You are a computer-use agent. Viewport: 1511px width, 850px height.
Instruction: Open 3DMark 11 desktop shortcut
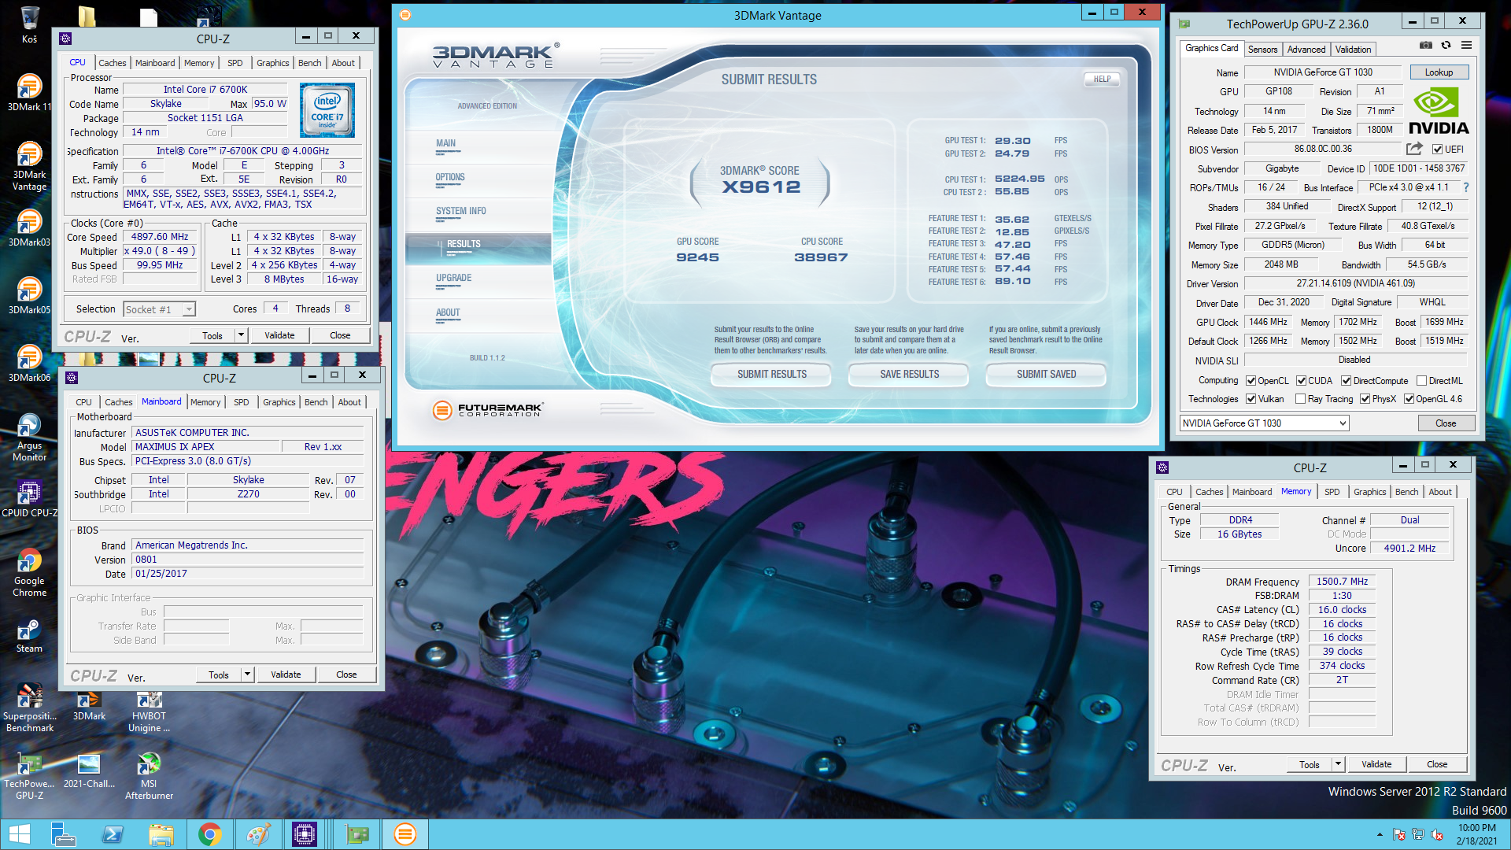pyautogui.click(x=29, y=92)
